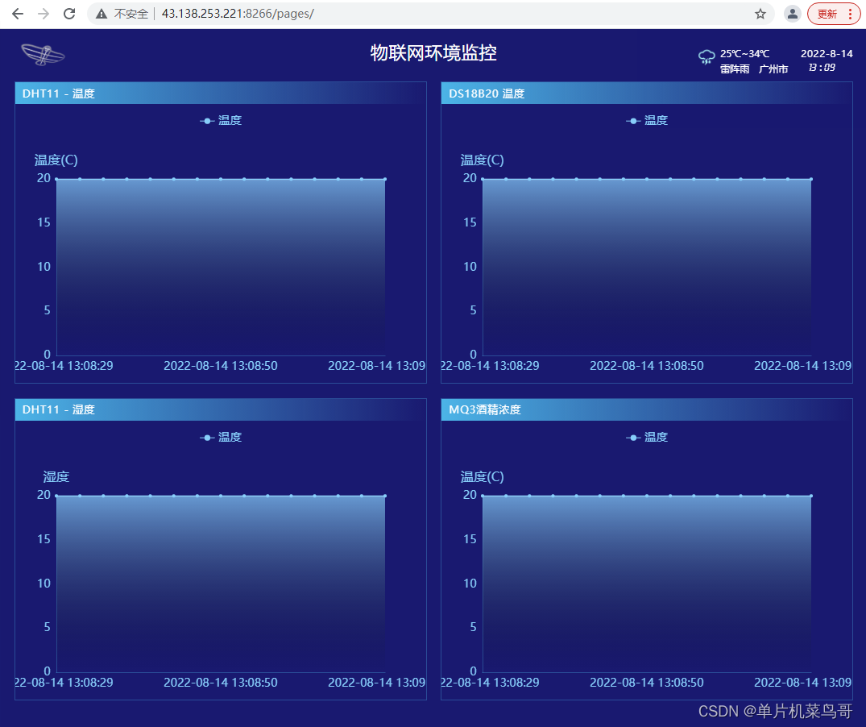Click the MQ3酒精浓度 panel header

click(x=647, y=409)
